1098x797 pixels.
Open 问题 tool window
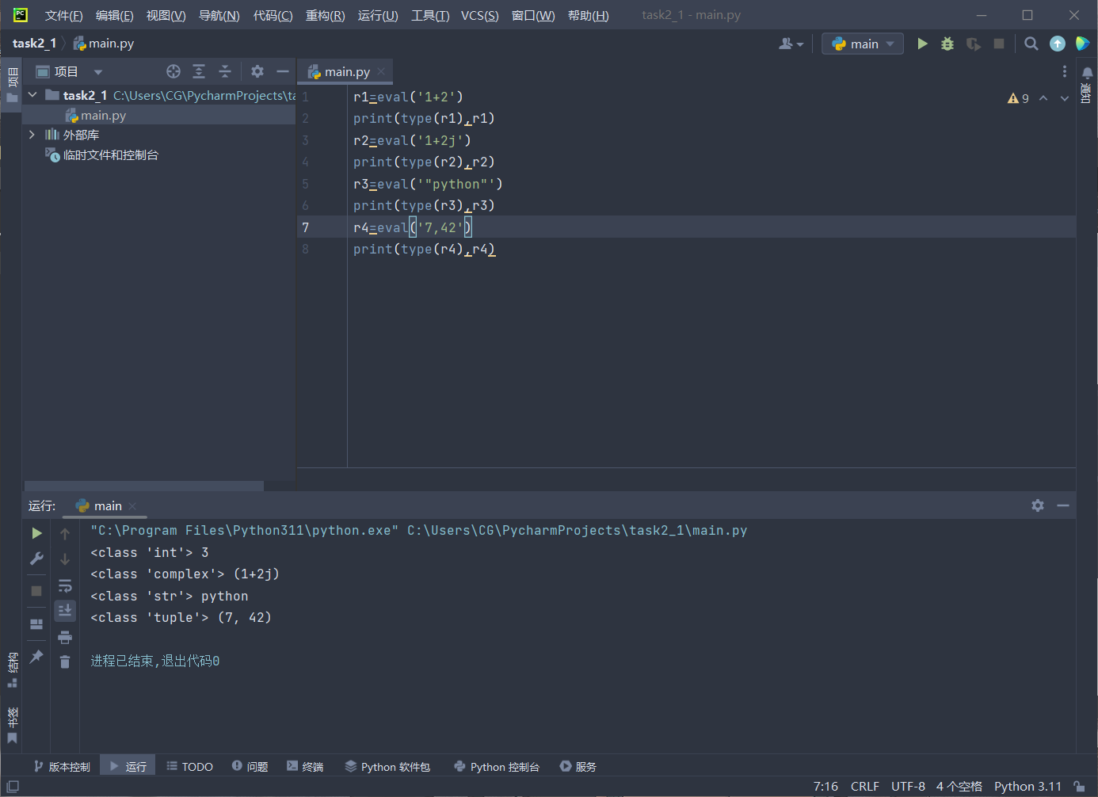pos(250,766)
